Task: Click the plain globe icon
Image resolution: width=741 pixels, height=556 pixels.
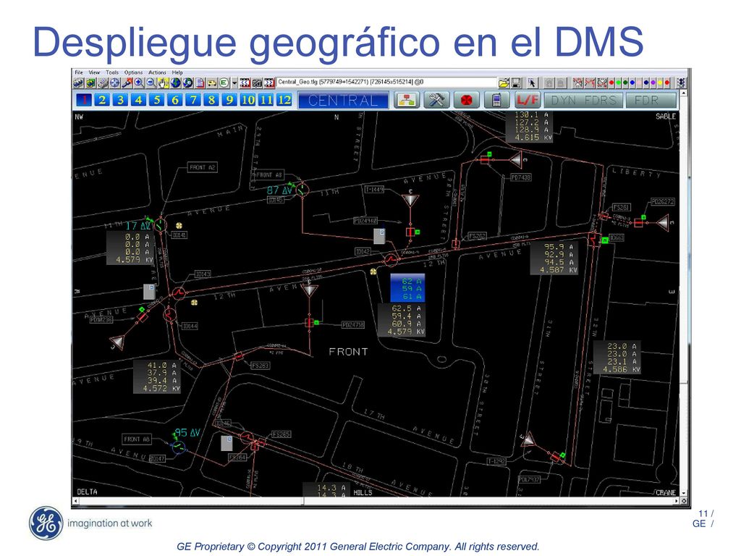Action: pyautogui.click(x=175, y=83)
